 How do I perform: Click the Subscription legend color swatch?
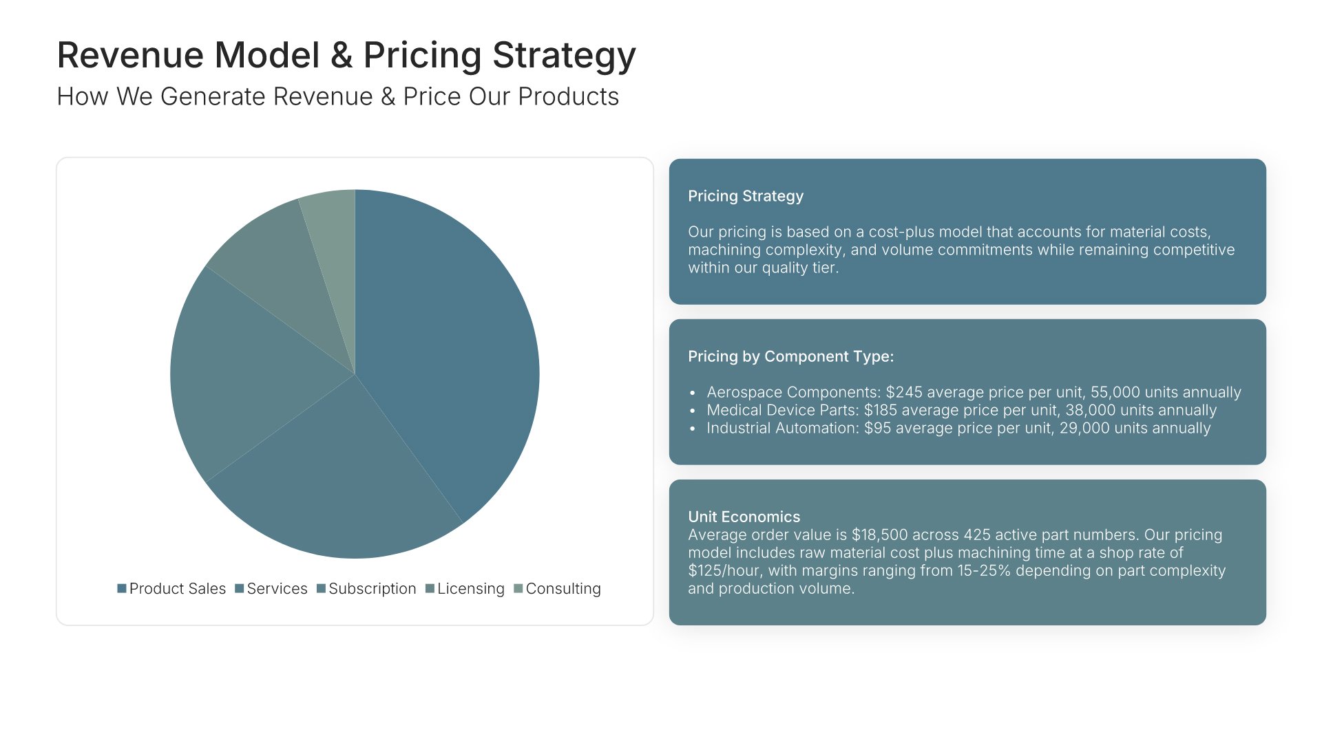point(321,589)
